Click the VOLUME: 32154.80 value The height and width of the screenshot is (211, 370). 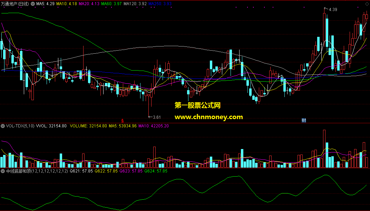pyautogui.click(x=88, y=126)
